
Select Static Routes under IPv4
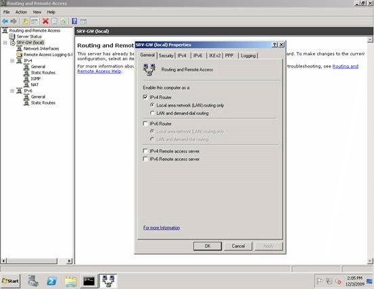tap(43, 73)
